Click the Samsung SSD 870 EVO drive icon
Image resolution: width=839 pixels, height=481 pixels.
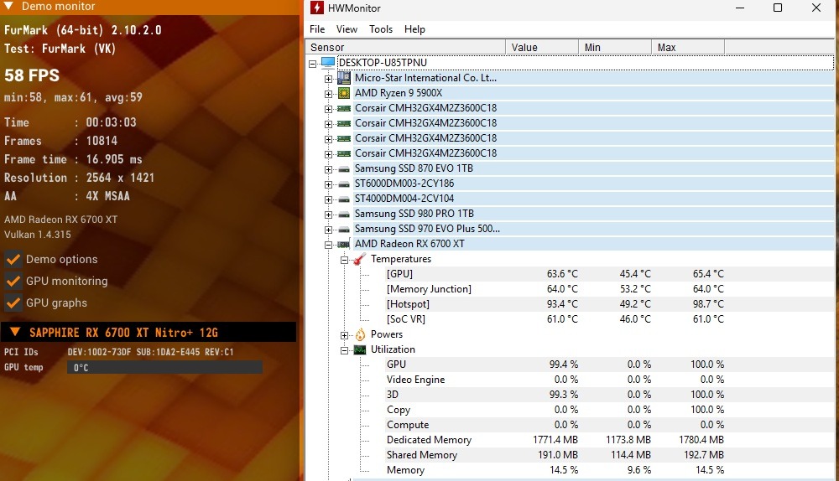point(343,169)
